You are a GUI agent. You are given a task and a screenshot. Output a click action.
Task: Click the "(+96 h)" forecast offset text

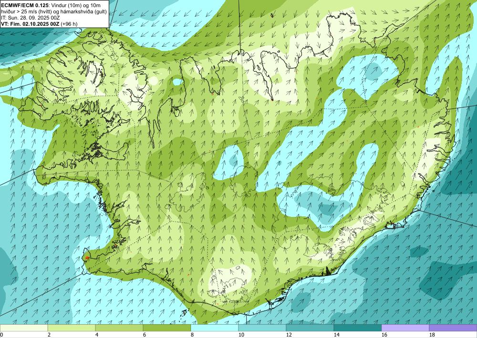pos(69,24)
